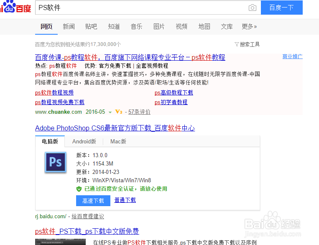Select the 网页 tab
The height and width of the screenshot is (245, 319).
pos(46,26)
